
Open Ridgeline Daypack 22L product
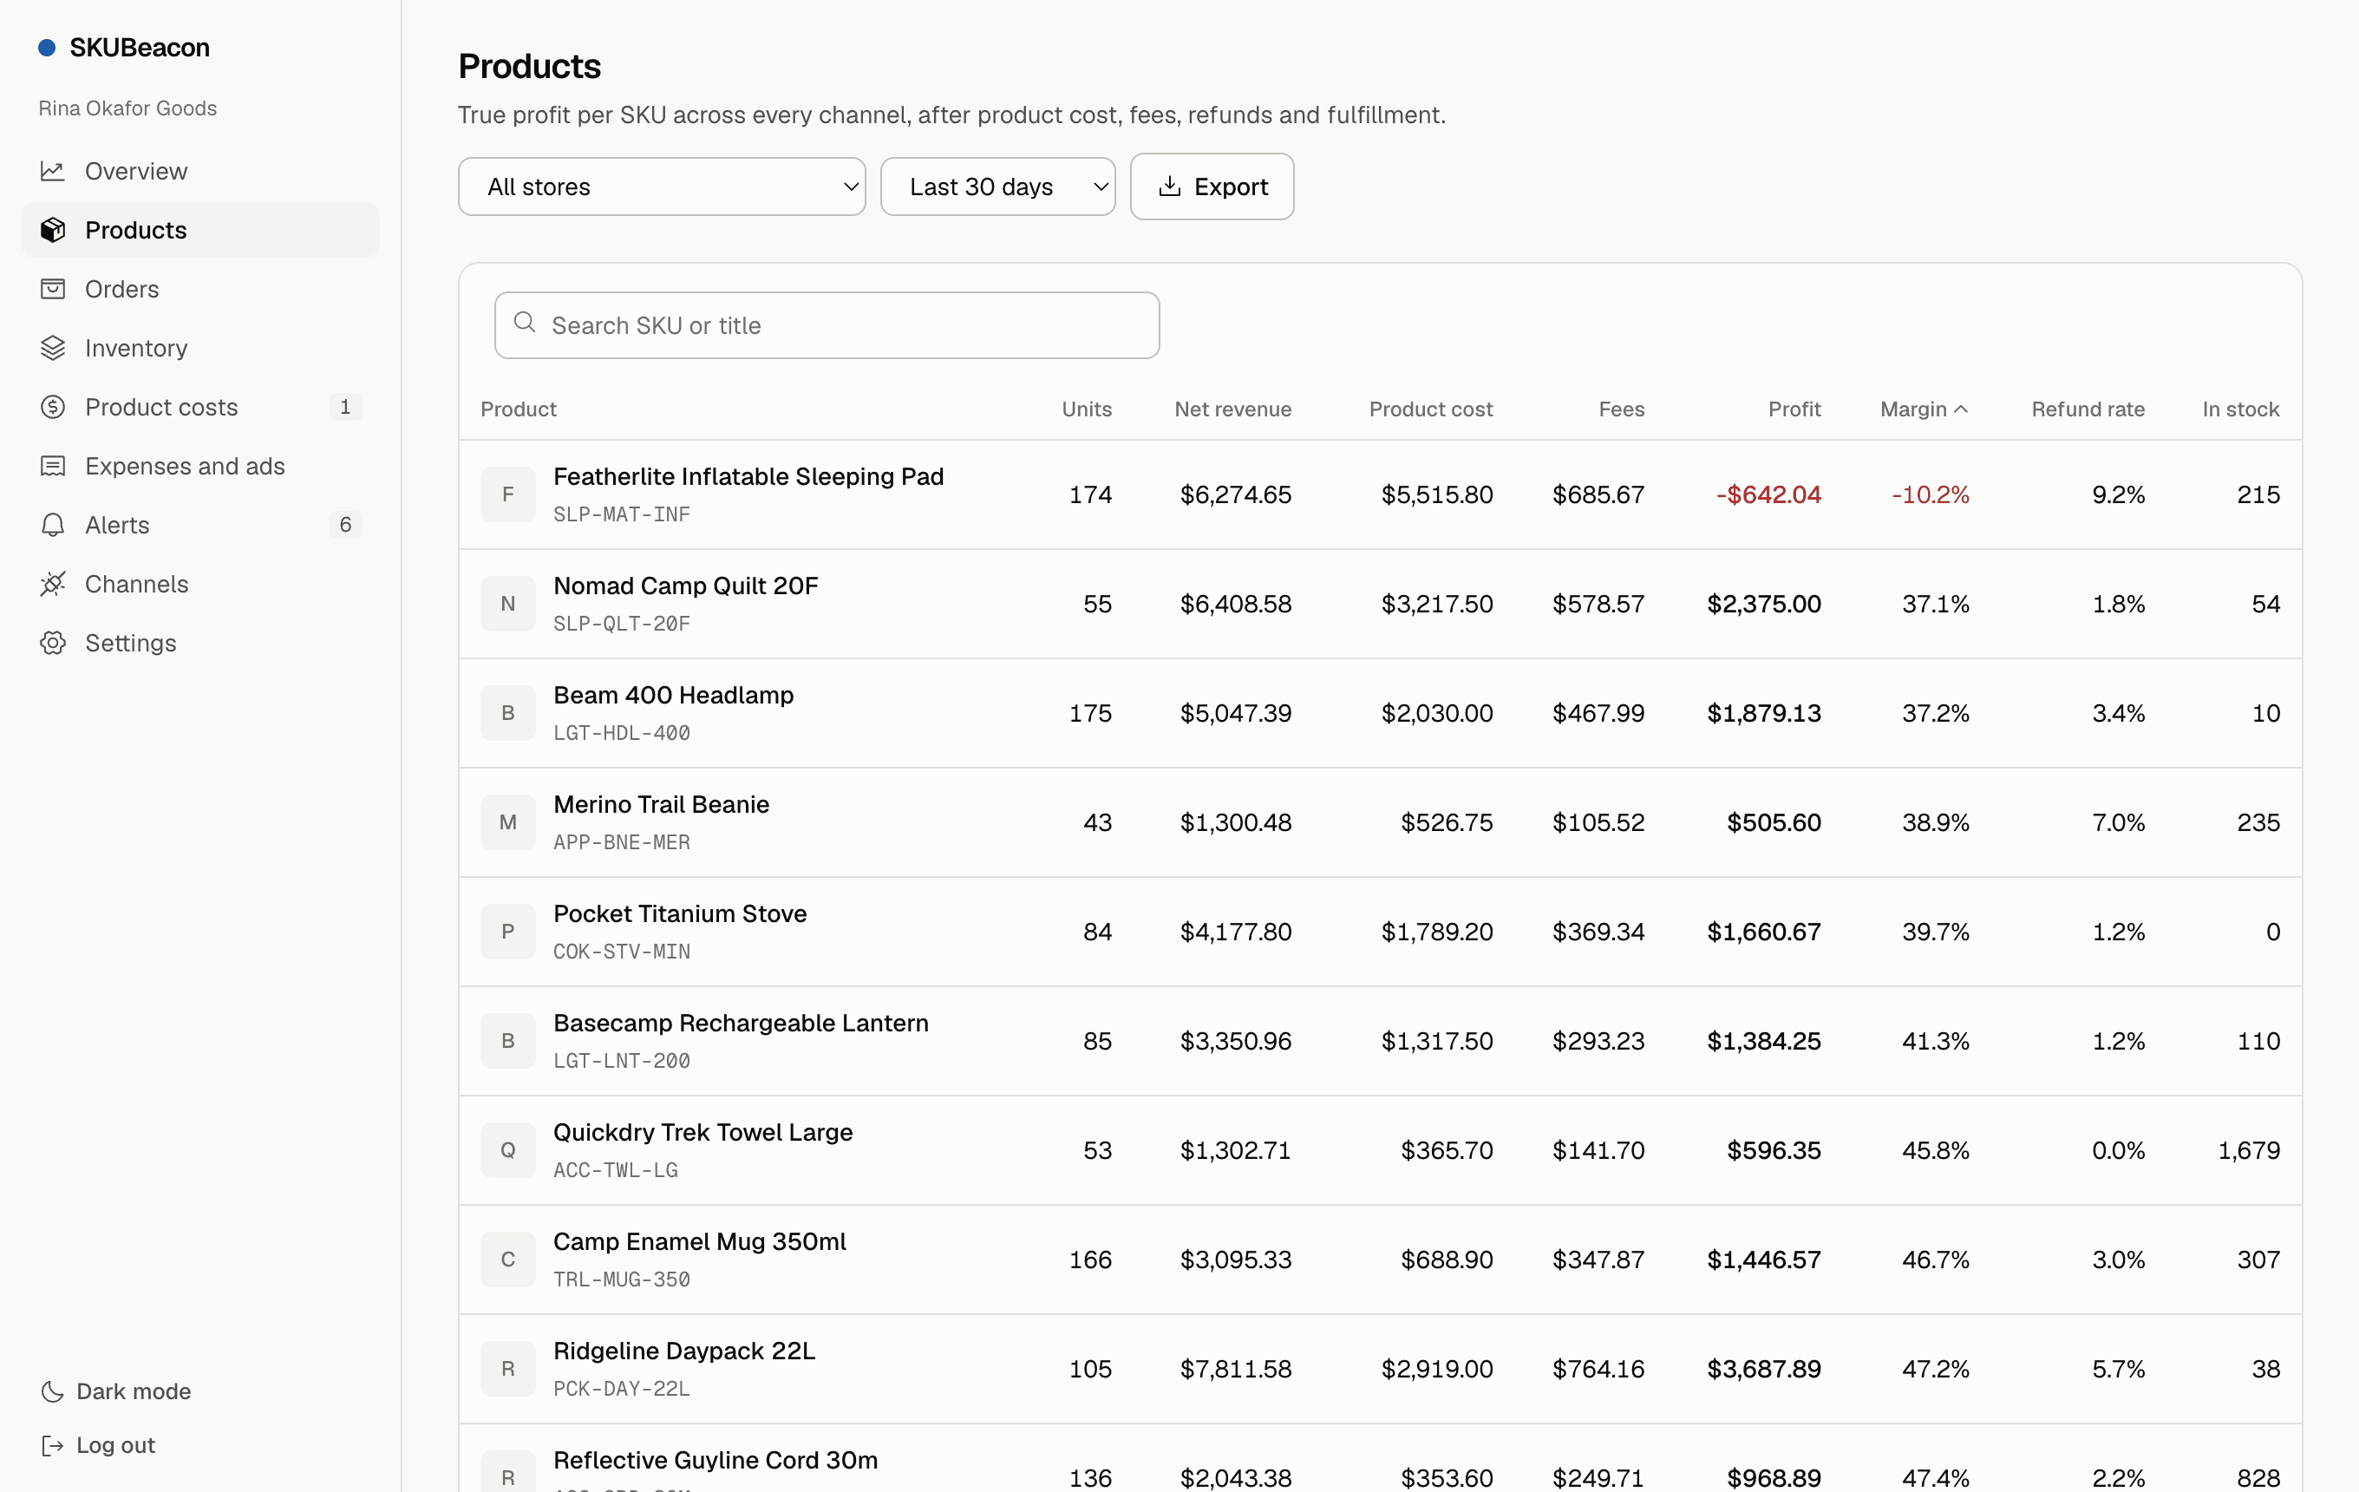pyautogui.click(x=683, y=1350)
